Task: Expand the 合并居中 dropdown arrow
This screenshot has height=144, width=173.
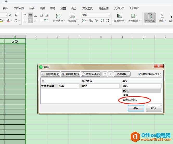Action: click(64, 21)
